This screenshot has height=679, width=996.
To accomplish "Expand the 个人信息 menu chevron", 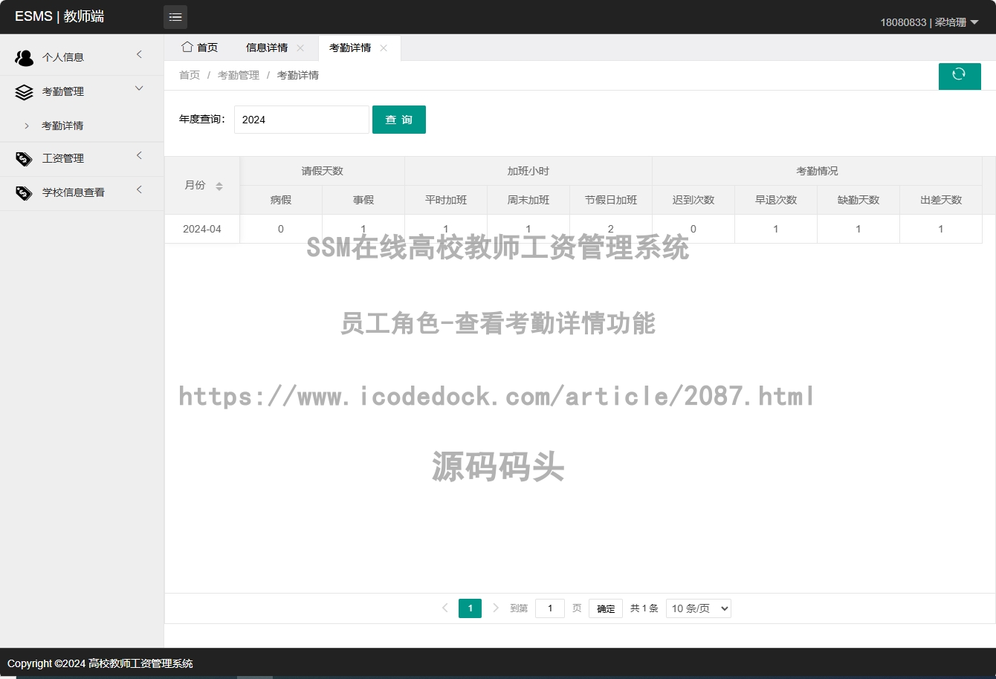I will (x=139, y=54).
